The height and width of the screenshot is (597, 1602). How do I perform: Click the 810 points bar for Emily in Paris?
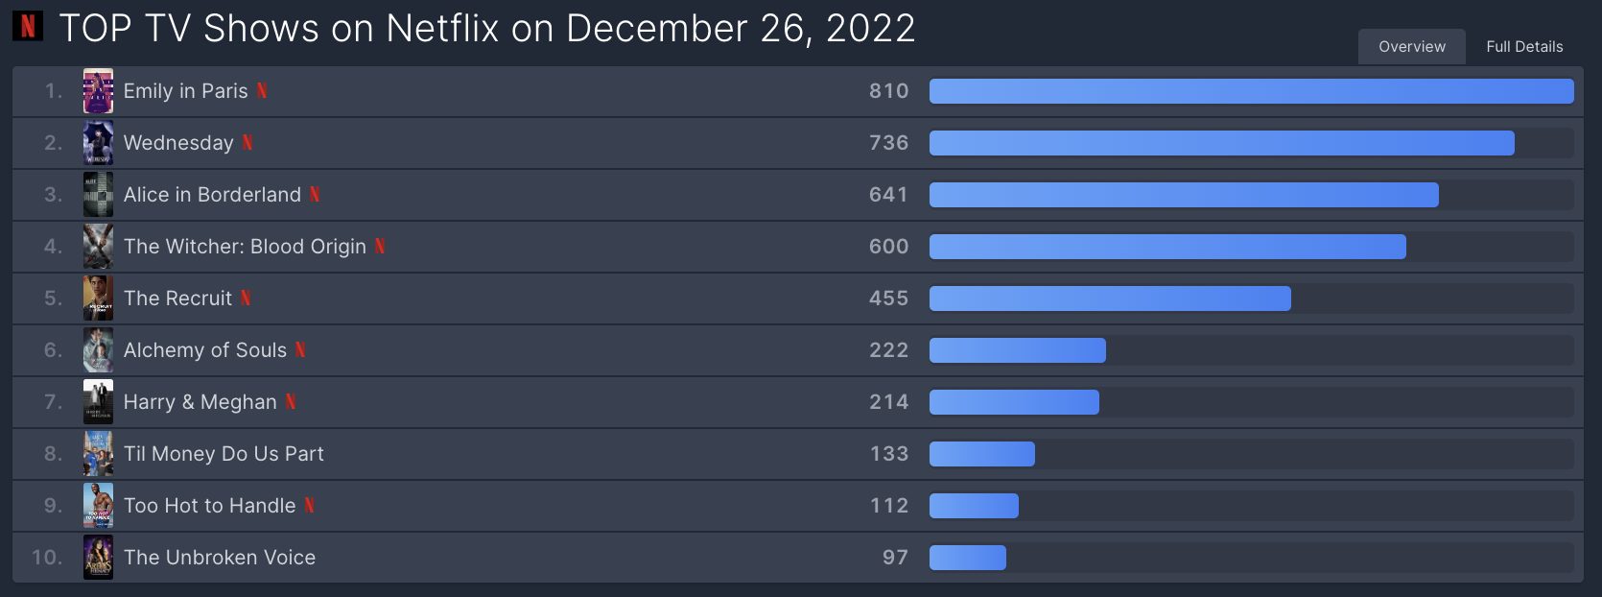1251,91
